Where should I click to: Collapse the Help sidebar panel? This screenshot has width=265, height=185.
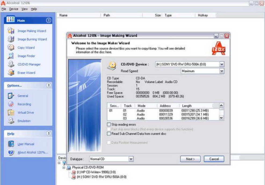49,134
